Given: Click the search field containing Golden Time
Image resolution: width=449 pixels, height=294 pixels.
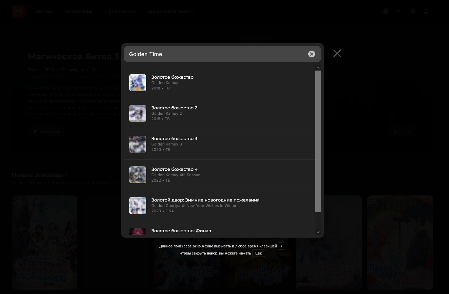Looking at the screenshot, I should tap(216, 54).
